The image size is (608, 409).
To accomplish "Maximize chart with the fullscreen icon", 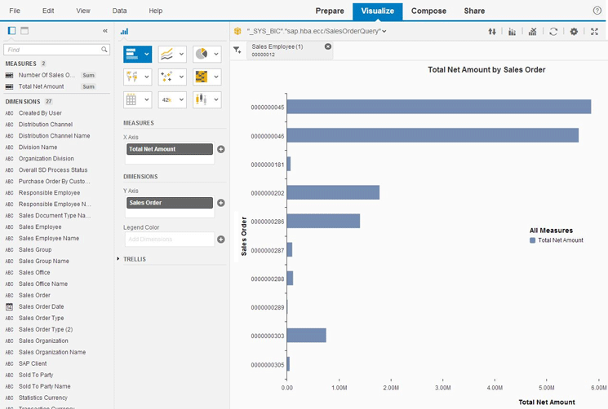I will click(594, 32).
